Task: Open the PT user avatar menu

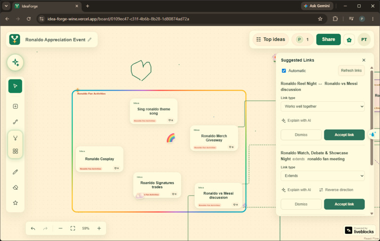Action: [364, 40]
